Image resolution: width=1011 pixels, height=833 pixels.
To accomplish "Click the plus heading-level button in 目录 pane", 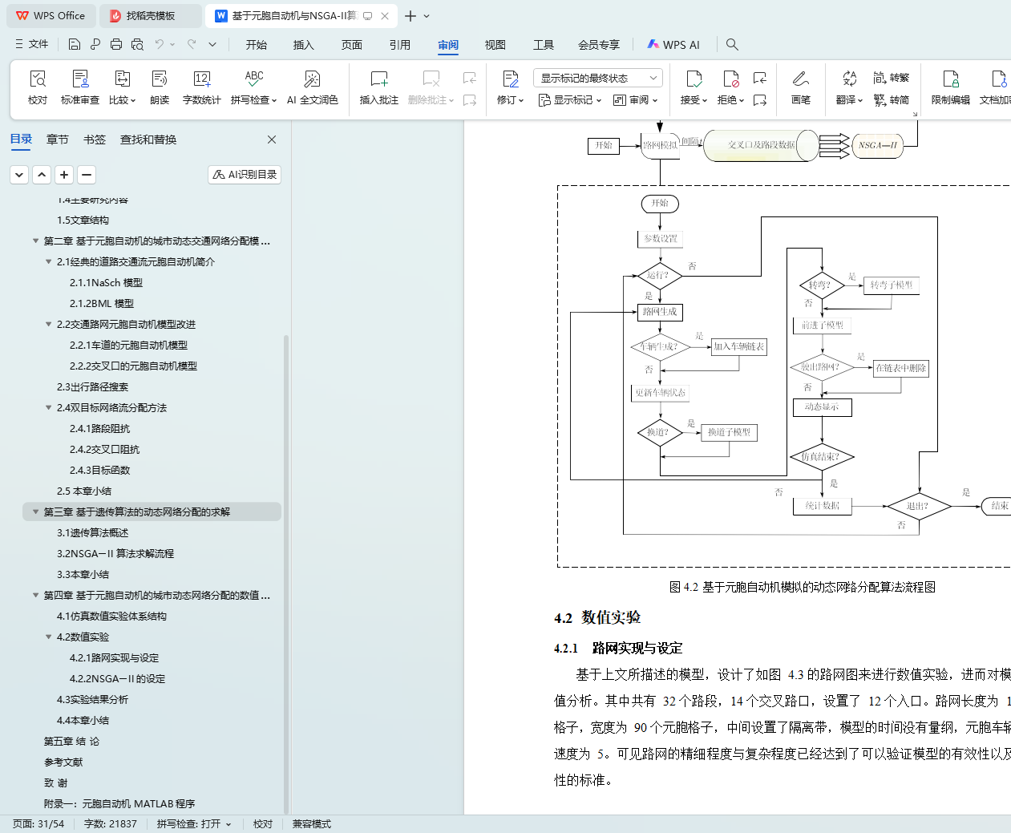I will click(64, 174).
